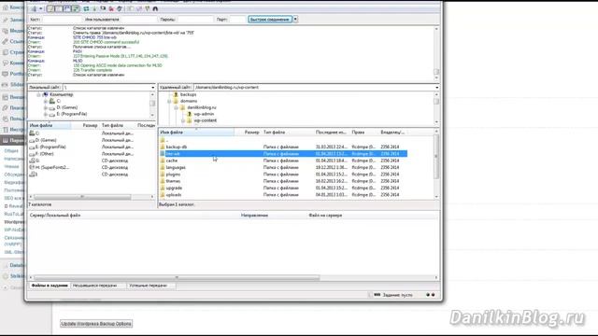
Task: Click the remote file list vertical scrollbar
Action: point(436,164)
